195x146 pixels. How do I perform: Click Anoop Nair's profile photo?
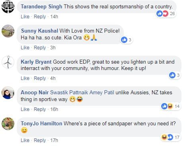(x=8, y=93)
